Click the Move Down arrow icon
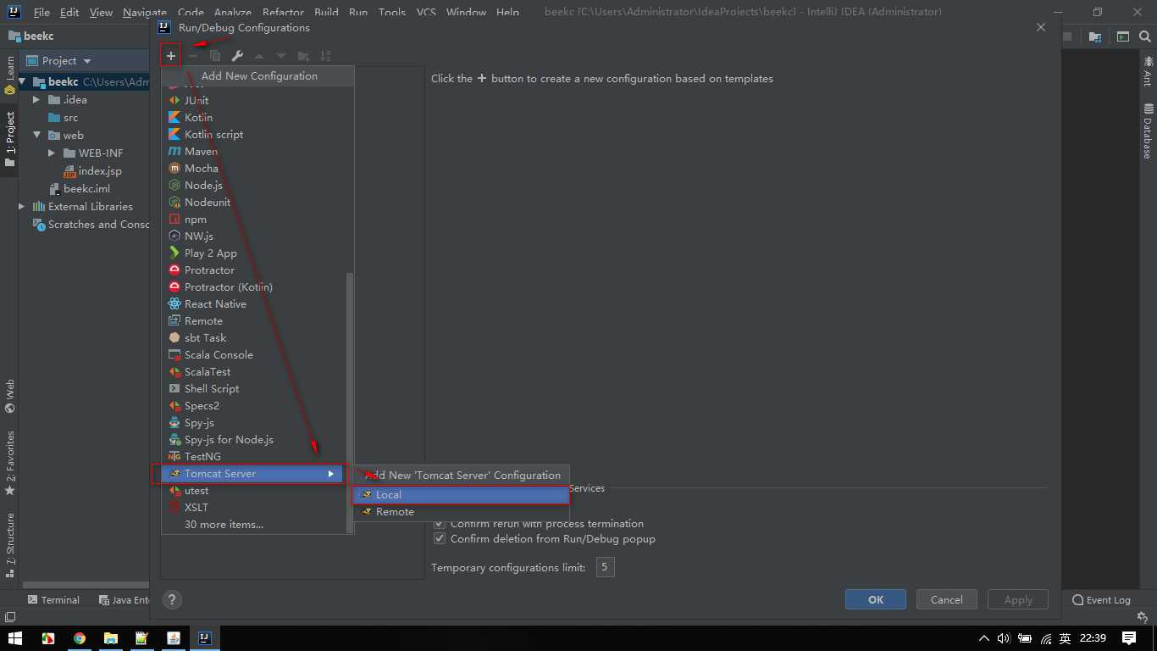The height and width of the screenshot is (651, 1157). click(x=281, y=56)
